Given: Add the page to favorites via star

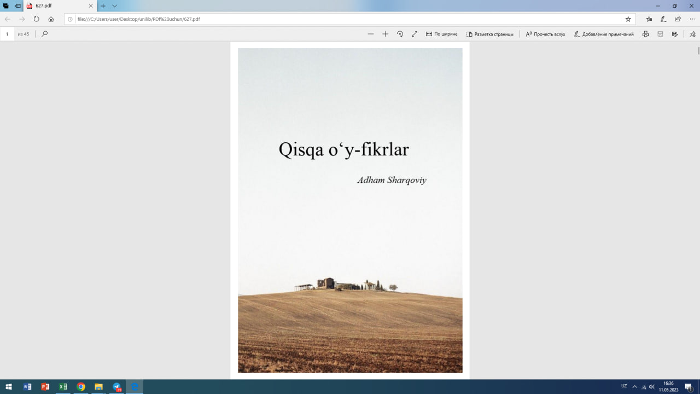Looking at the screenshot, I should click(628, 19).
